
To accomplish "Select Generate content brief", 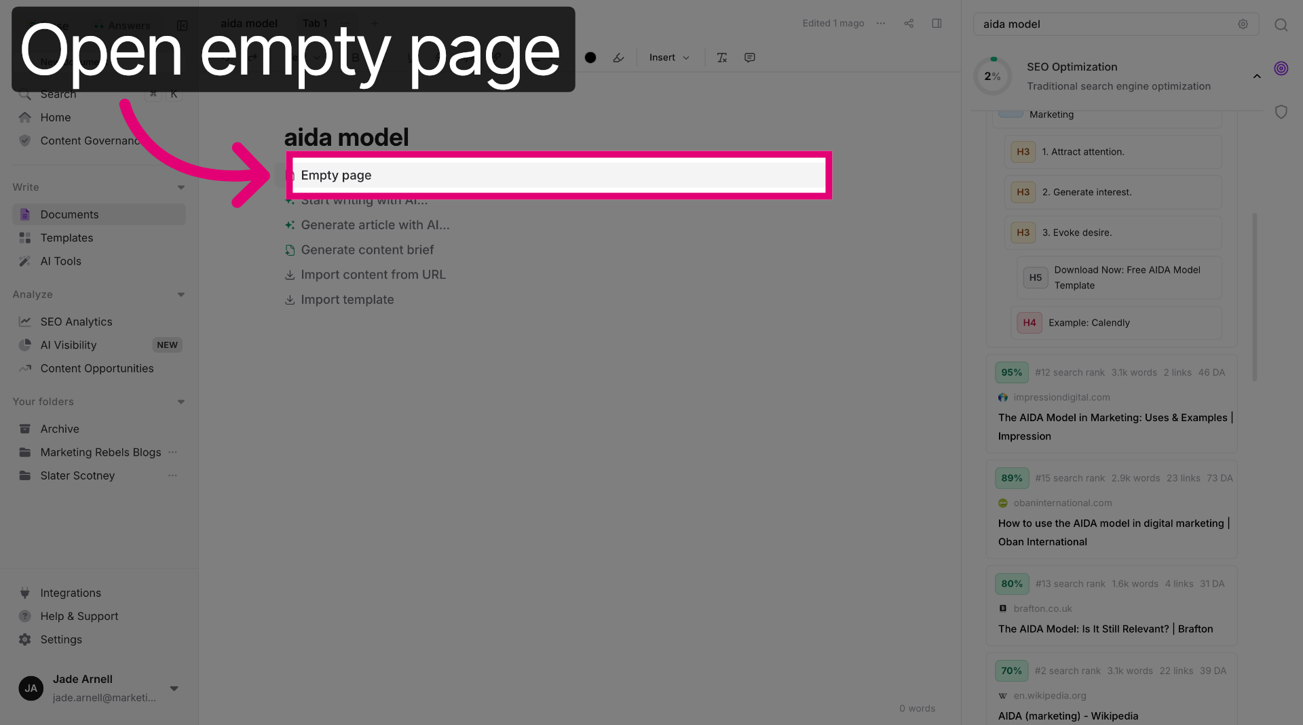I will (x=367, y=250).
